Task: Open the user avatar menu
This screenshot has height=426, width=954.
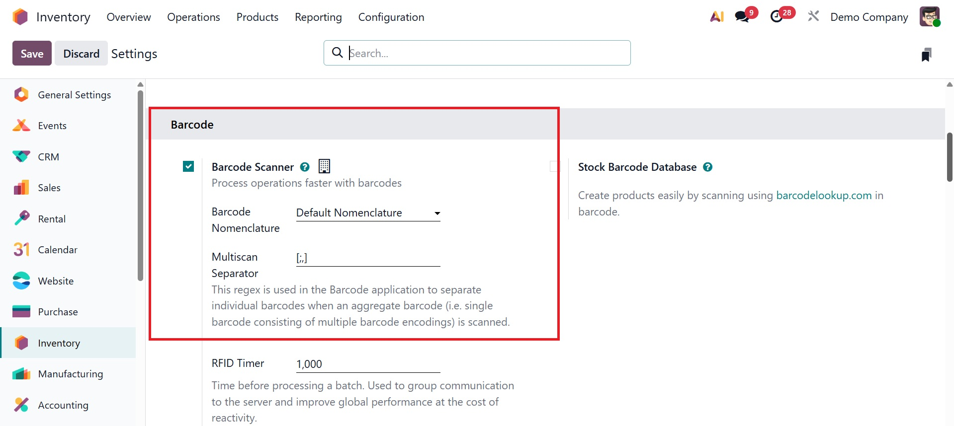Action: pos(929,17)
